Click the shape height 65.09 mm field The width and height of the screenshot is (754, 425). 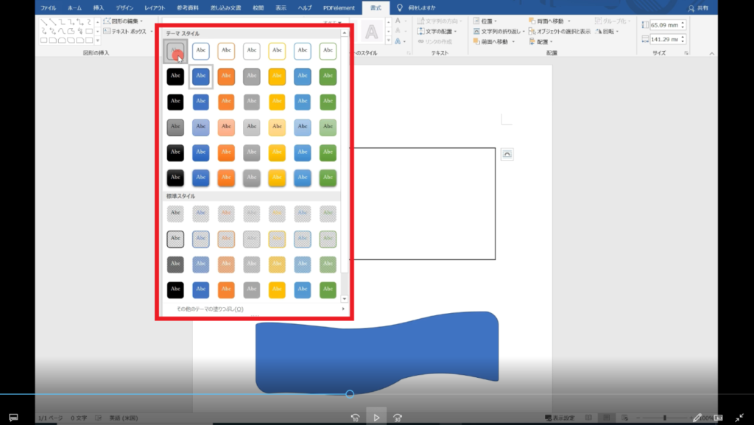664,25
